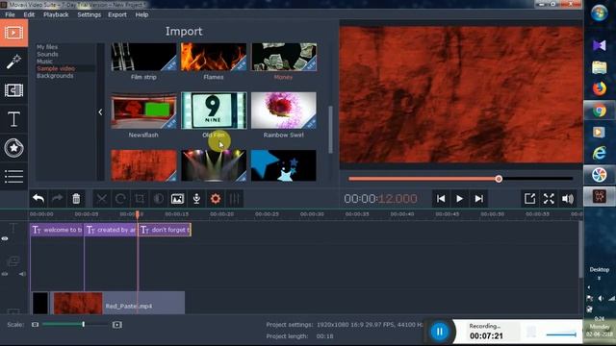616x346 pixels.
Task: Choose the red paste texture thumbnail
Action: tap(143, 165)
